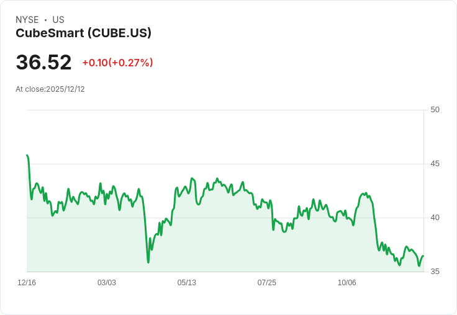
Task: Click the 36.52 current price
Action: click(x=43, y=63)
